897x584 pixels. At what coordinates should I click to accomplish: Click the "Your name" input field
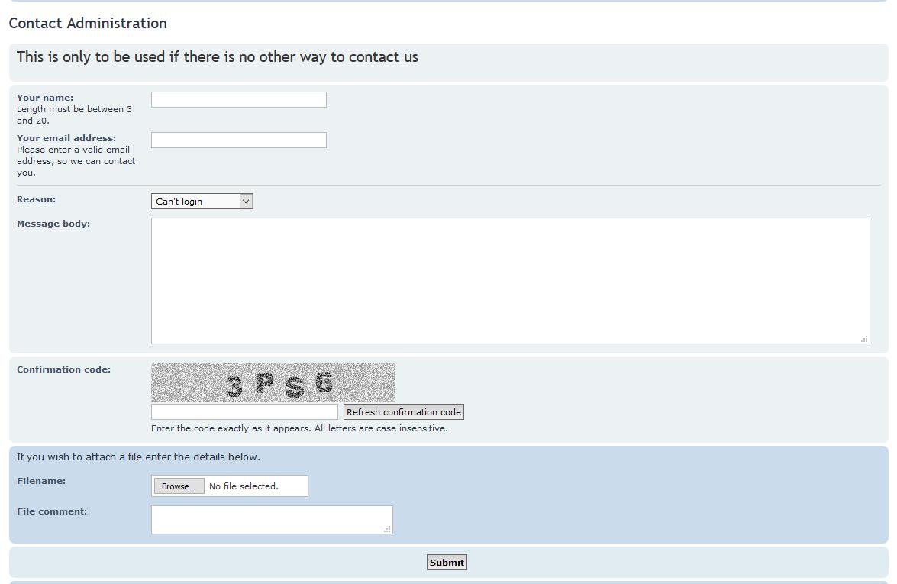pos(238,99)
